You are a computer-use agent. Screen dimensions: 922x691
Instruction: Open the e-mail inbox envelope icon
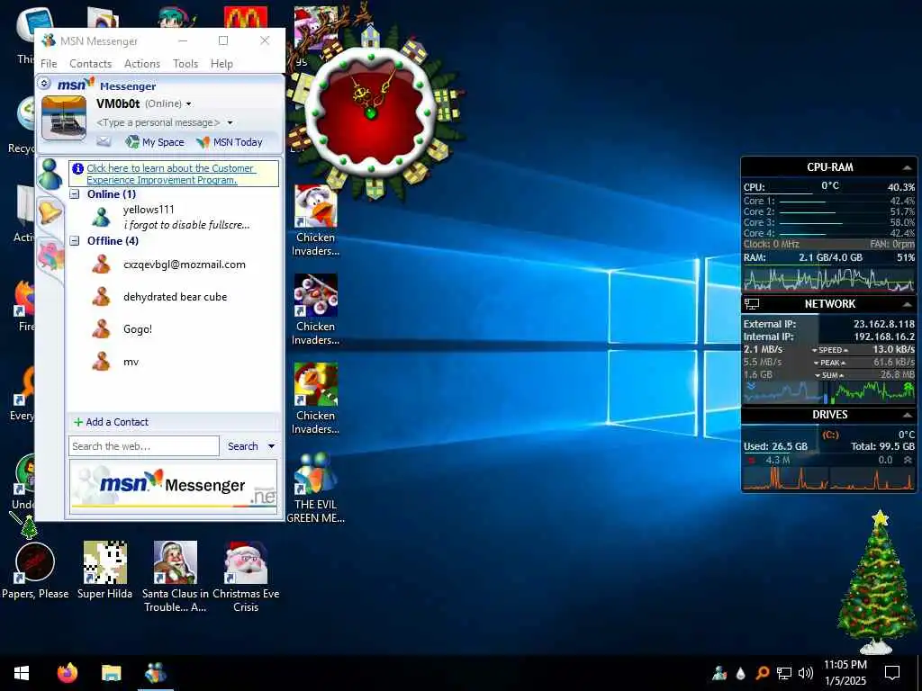[x=104, y=141]
